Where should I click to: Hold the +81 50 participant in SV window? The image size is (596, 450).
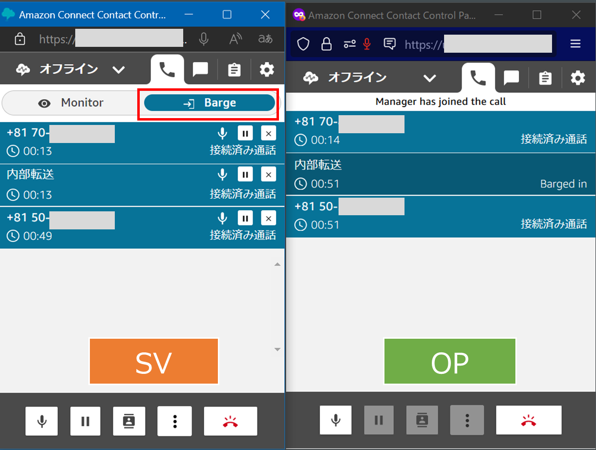point(245,218)
